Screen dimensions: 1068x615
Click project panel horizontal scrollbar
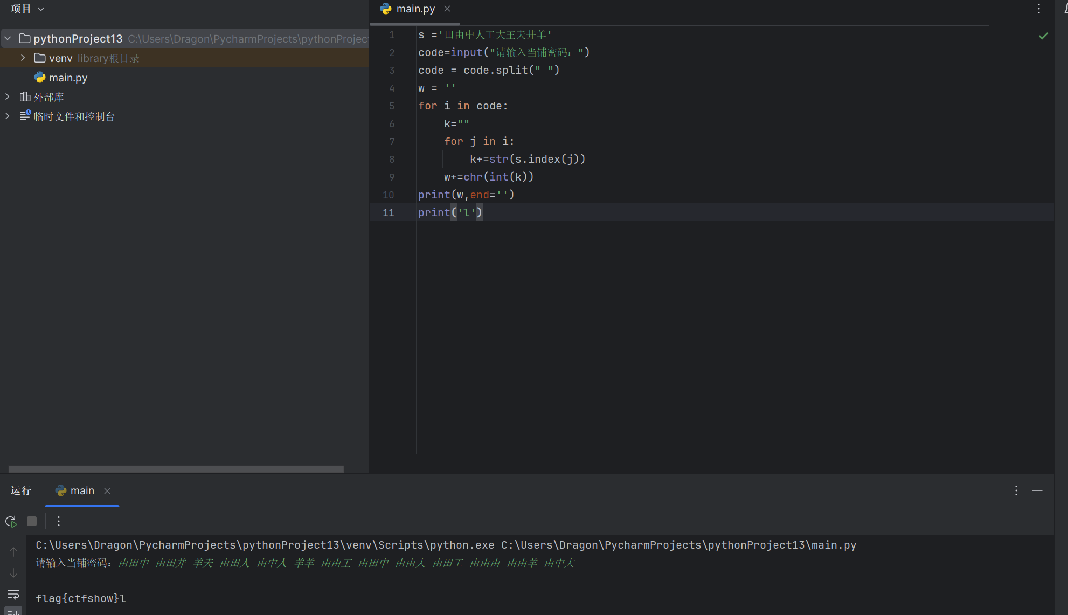[x=176, y=469]
